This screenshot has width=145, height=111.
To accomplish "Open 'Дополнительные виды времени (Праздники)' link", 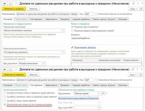I will (x=78, y=98).
